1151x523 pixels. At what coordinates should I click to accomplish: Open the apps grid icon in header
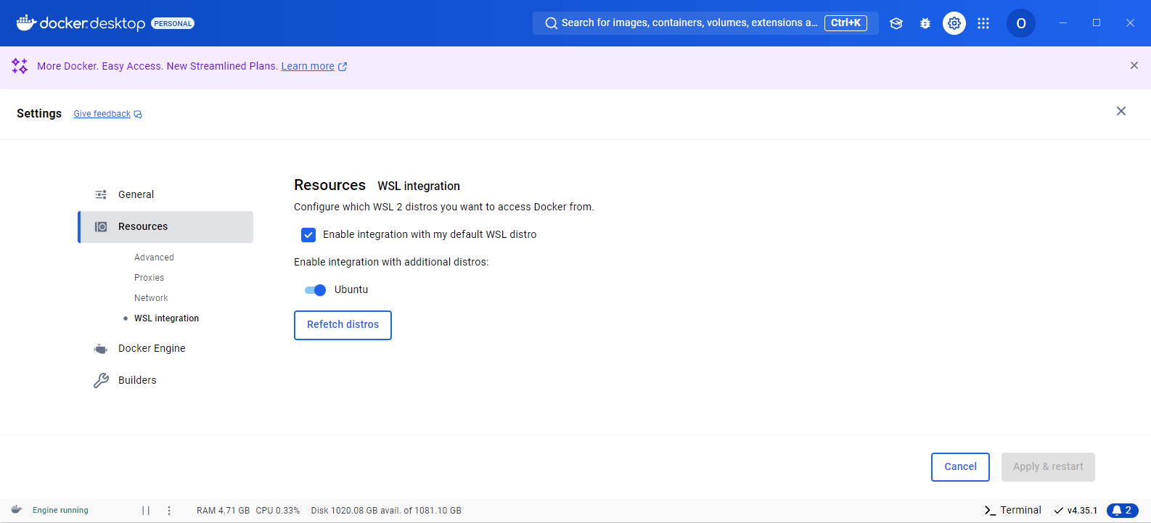click(983, 23)
